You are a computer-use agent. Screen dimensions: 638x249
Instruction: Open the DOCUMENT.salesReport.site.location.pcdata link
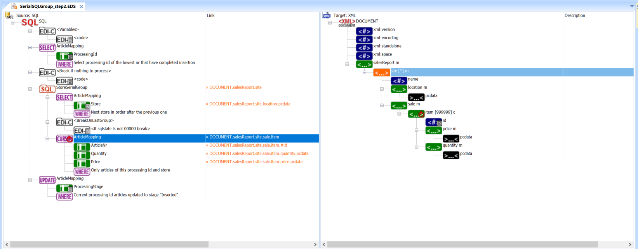[250, 104]
